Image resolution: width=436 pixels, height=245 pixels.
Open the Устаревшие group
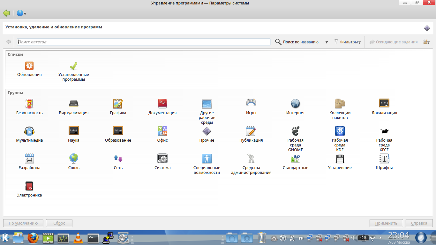pos(340,162)
